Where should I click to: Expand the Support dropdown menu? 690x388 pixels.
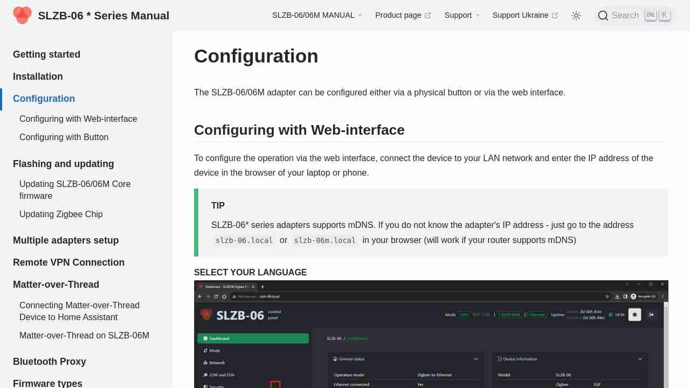pos(461,16)
